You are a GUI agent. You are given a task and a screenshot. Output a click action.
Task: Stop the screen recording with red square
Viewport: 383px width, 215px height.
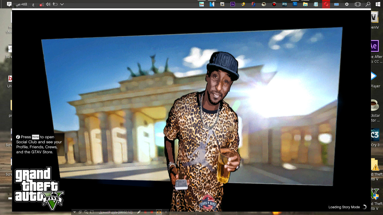pyautogui.click(x=152, y=212)
